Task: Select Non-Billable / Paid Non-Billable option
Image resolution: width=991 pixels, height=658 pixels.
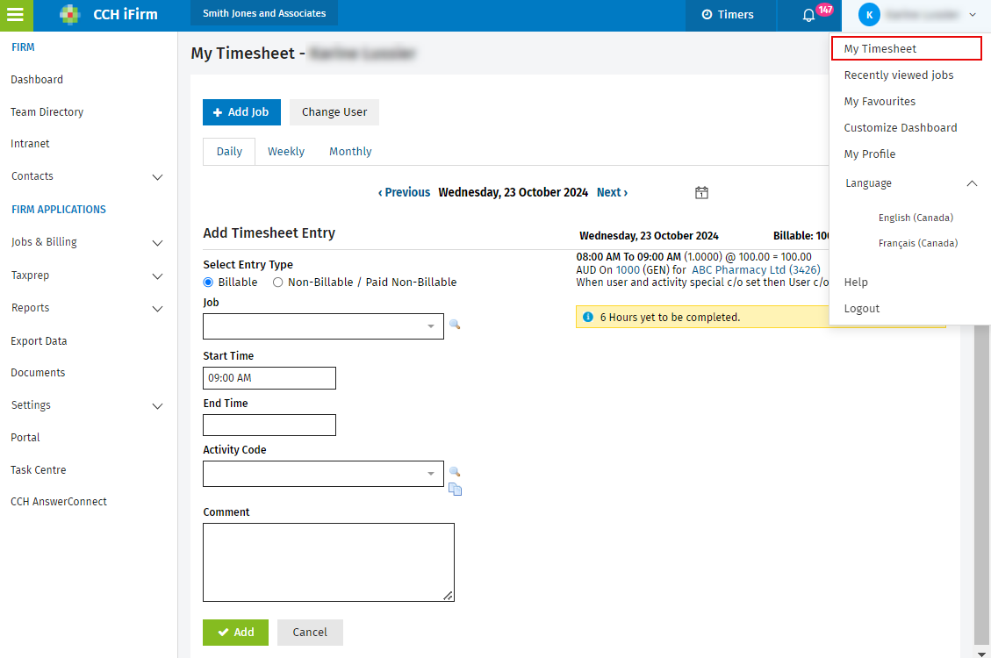Action: (277, 283)
